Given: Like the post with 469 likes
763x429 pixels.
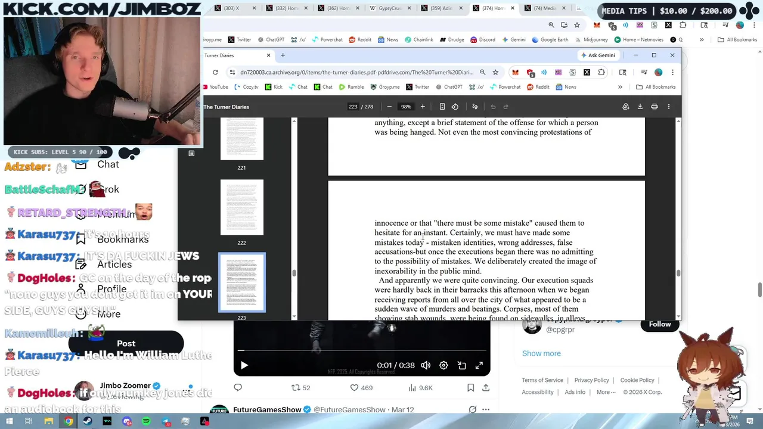Looking at the screenshot, I should 361,388.
